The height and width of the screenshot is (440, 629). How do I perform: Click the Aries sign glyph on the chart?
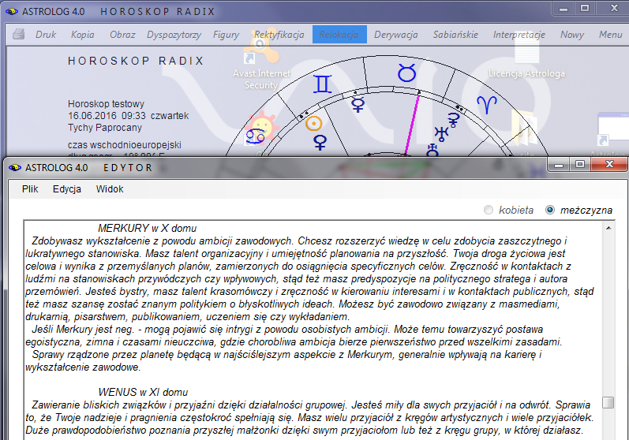487,105
